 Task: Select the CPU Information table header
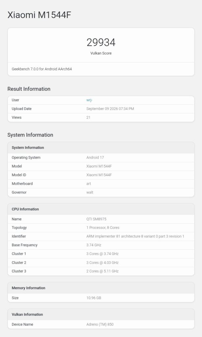point(25,209)
